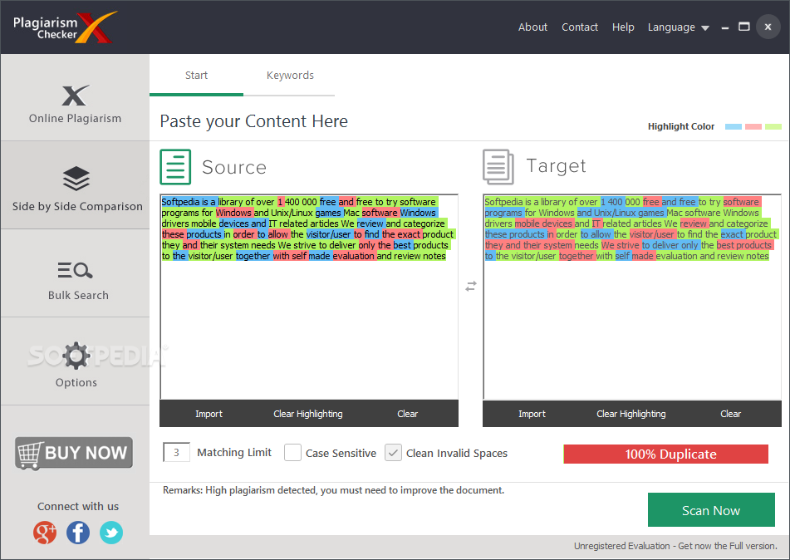The height and width of the screenshot is (560, 790).
Task: Click the green Source document icon
Action: pos(175,167)
